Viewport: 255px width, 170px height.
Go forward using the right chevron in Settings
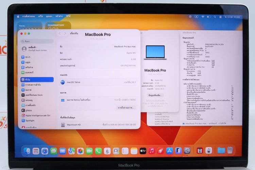click(65, 33)
